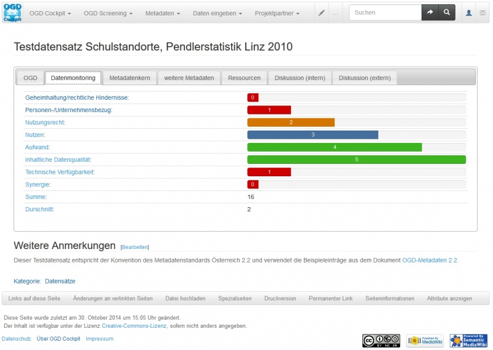Screen dimensions: 493x350
Task: Click the Creative Commons license badge
Action: 381,341
